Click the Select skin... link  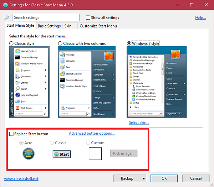pyautogui.click(x=139, y=123)
